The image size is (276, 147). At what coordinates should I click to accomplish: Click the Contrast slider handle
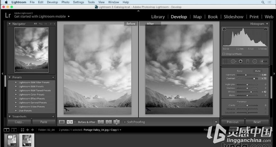click(254, 79)
